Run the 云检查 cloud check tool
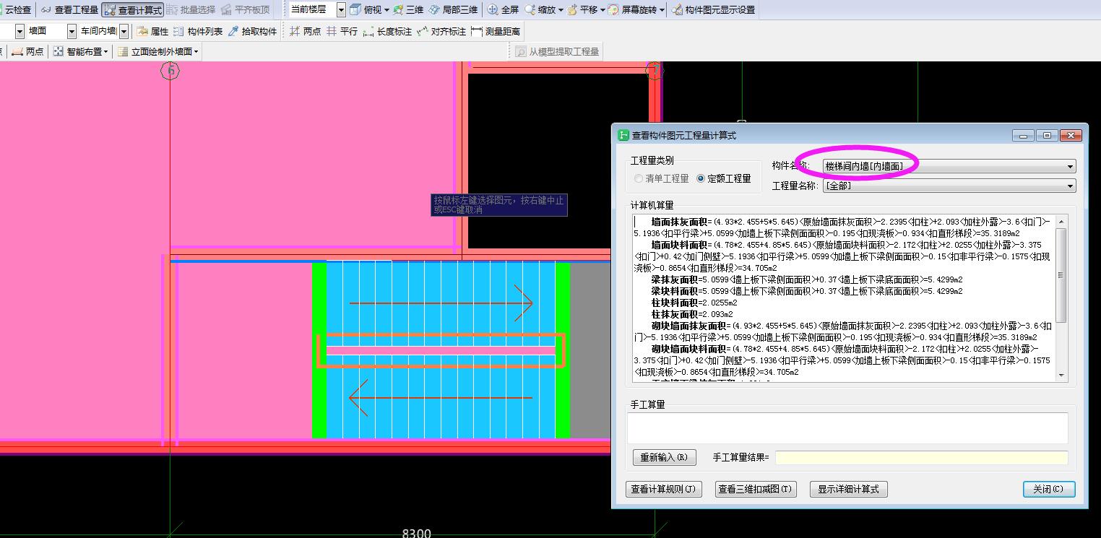The width and height of the screenshot is (1101, 538). click(16, 9)
